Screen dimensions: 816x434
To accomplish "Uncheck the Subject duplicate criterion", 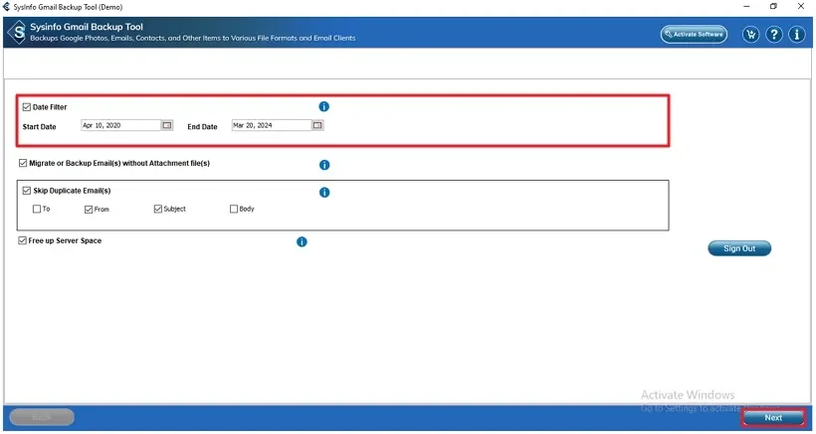I will [x=158, y=209].
